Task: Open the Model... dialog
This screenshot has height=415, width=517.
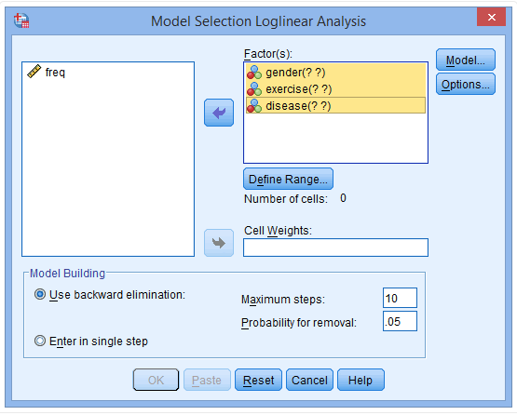Action: [x=466, y=60]
